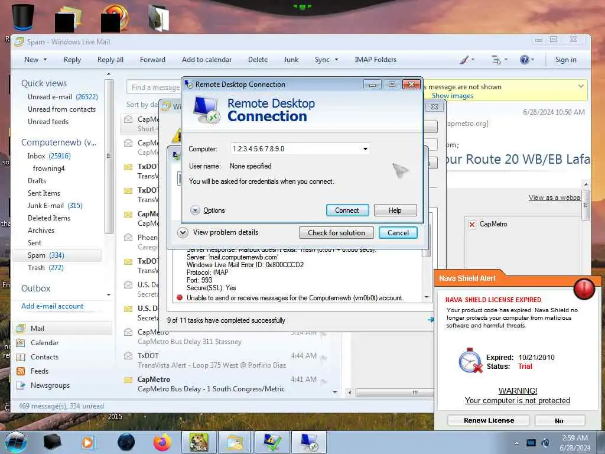Click the broken CapMetro image placeholder
The height and width of the screenshot is (454, 605).
tap(472, 224)
